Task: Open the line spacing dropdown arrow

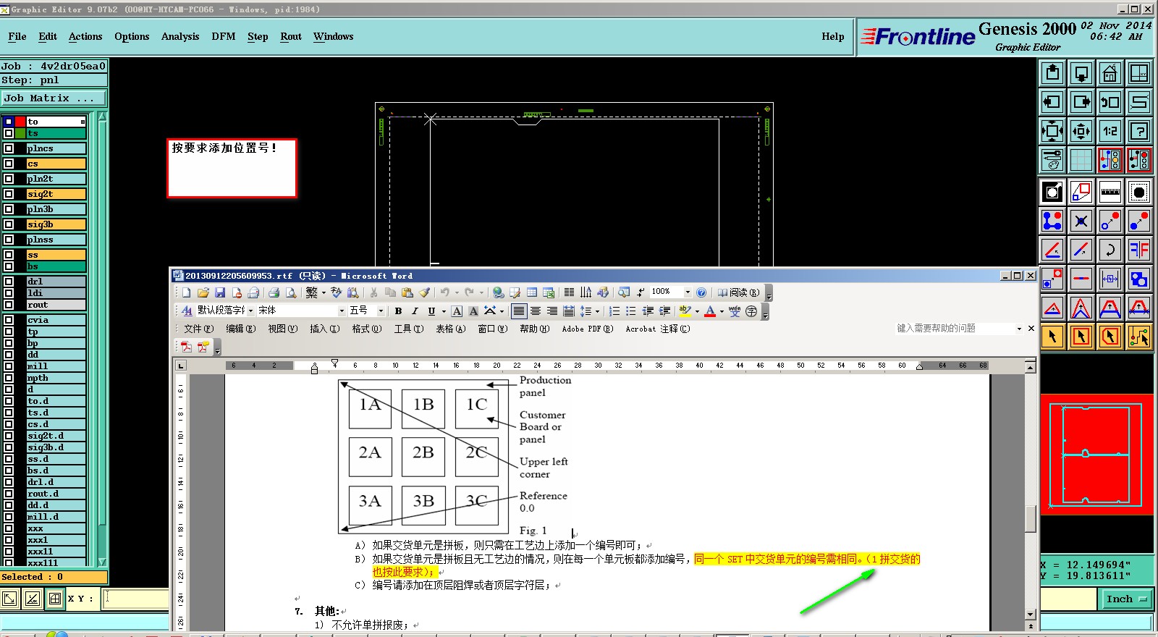Action: click(x=597, y=311)
